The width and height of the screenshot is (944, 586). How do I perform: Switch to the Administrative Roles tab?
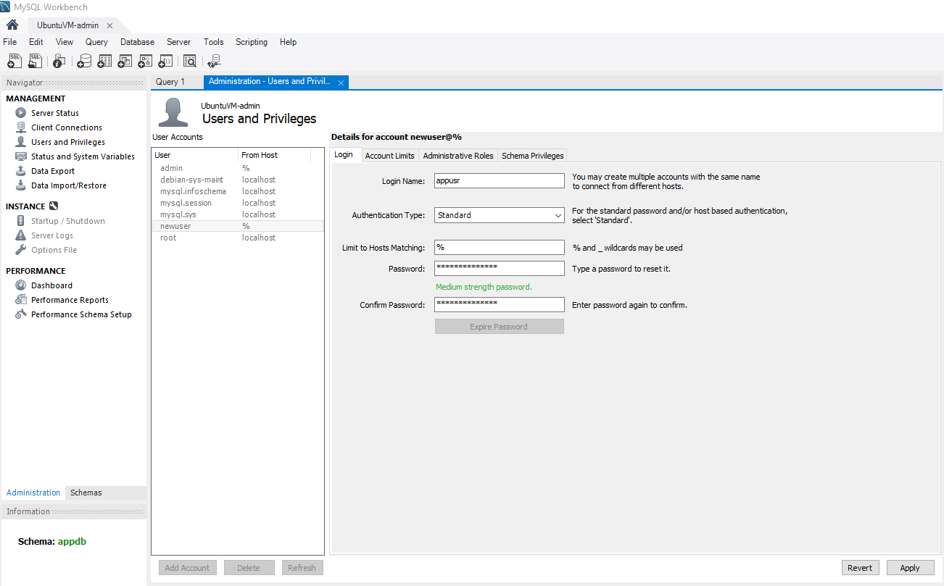458,156
